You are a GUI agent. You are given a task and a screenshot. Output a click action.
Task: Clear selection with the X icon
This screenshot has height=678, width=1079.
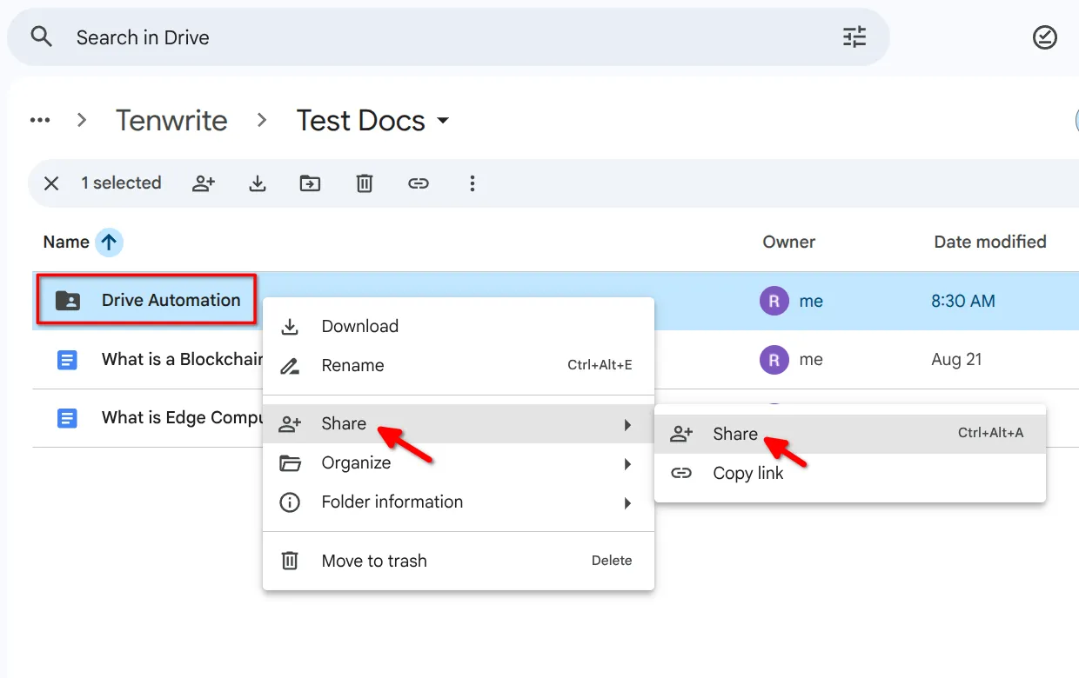50,183
